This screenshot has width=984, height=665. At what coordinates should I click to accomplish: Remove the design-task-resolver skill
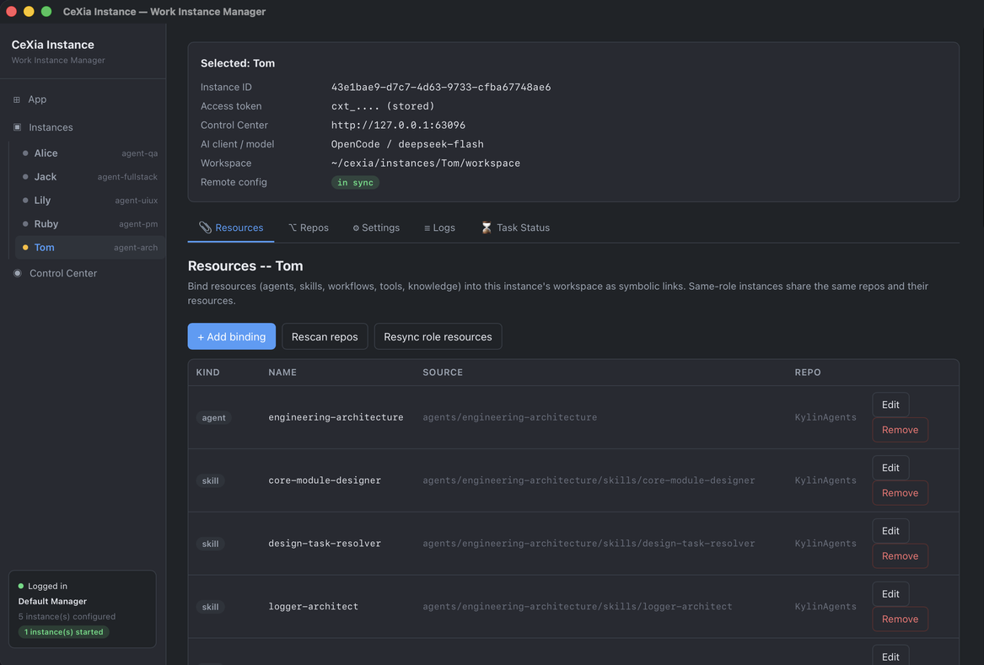900,556
